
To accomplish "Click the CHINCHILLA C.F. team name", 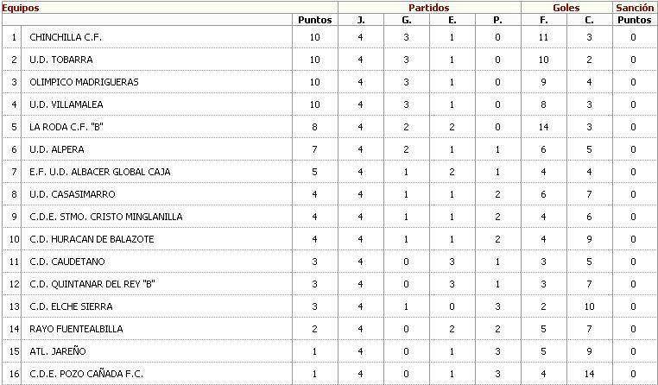I will (66, 37).
